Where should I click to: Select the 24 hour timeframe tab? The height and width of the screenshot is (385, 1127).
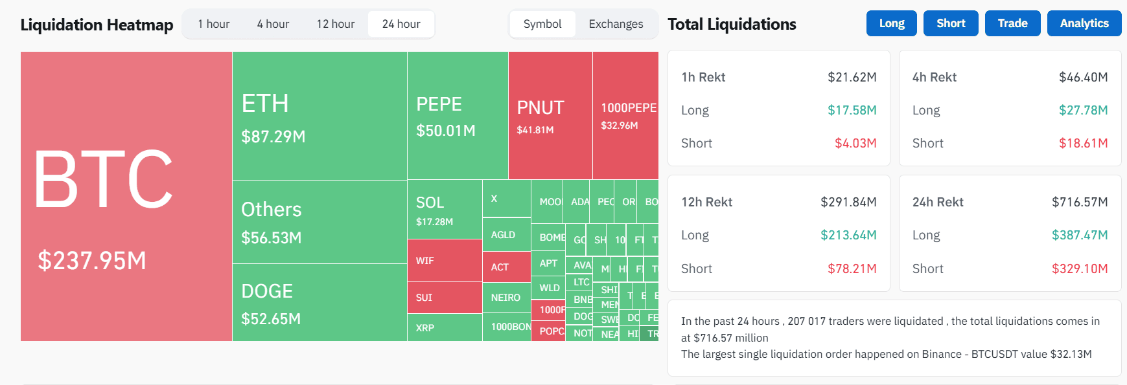coord(401,24)
